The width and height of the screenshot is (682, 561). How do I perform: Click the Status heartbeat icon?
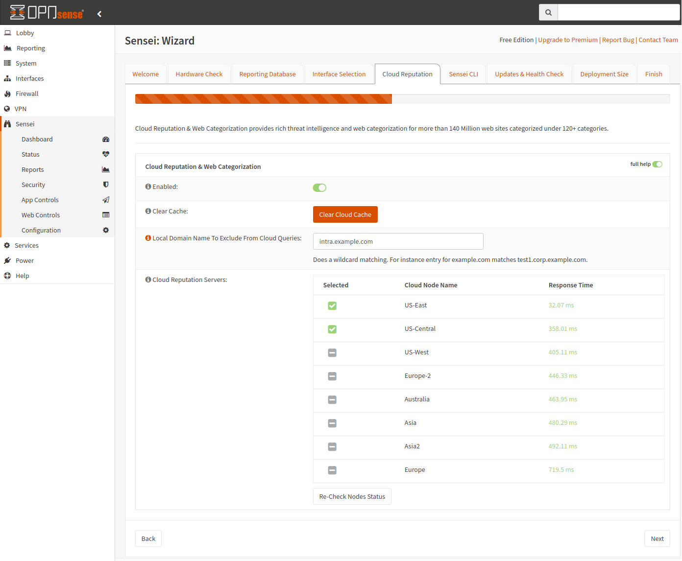(106, 154)
